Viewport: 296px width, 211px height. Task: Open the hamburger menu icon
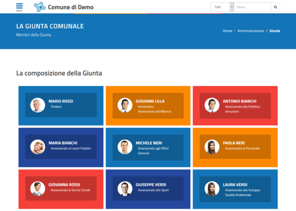coord(19,7)
